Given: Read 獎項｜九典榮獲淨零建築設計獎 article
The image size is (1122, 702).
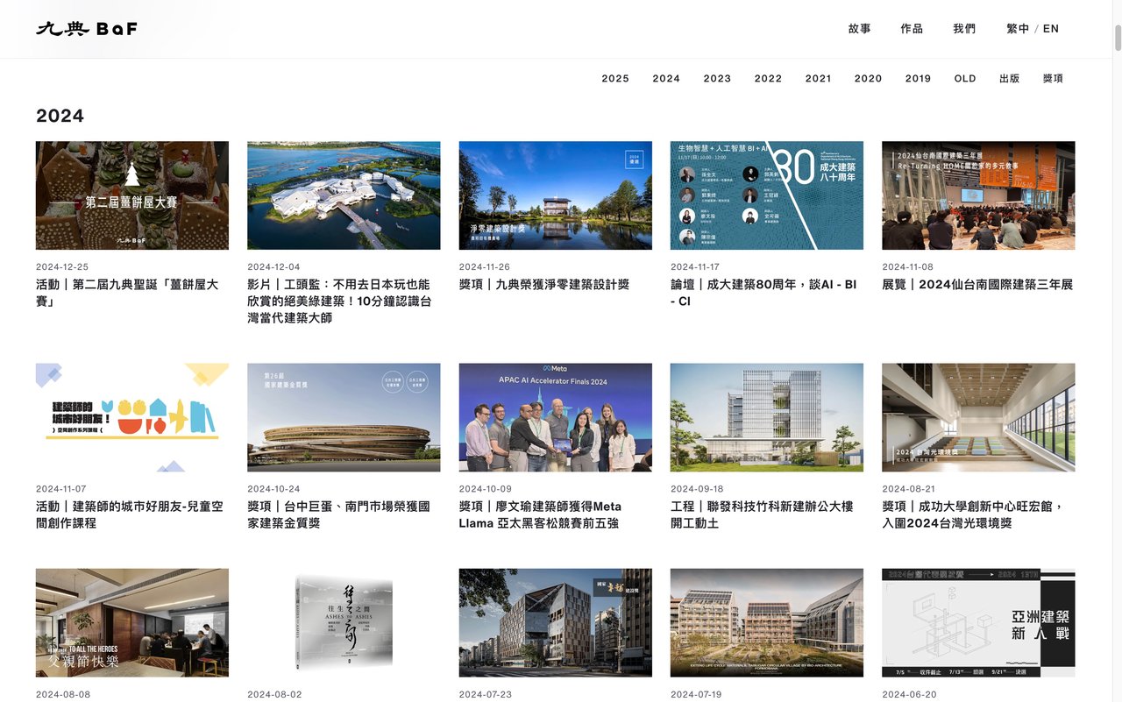Looking at the screenshot, I should (x=544, y=285).
